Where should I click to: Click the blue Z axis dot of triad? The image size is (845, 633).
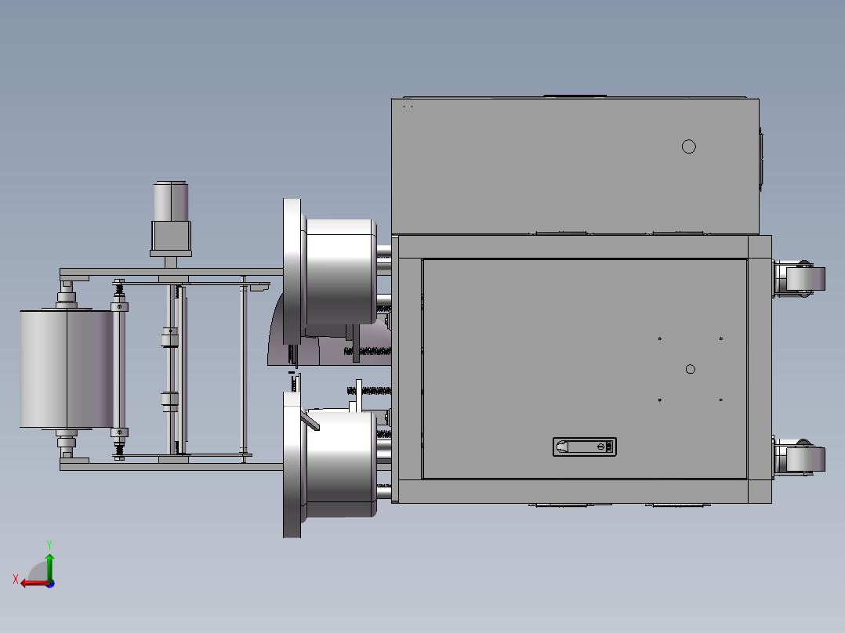pos(51,584)
